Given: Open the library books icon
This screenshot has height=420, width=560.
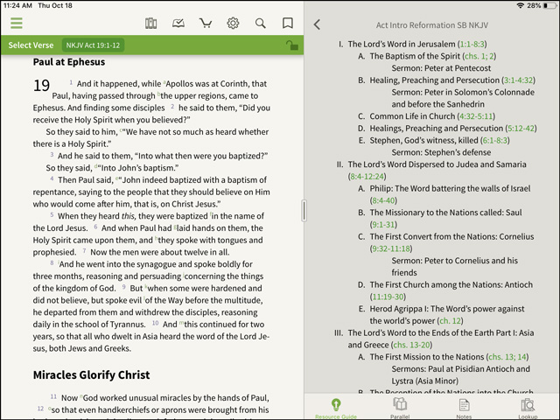Looking at the screenshot, I should pos(150,24).
